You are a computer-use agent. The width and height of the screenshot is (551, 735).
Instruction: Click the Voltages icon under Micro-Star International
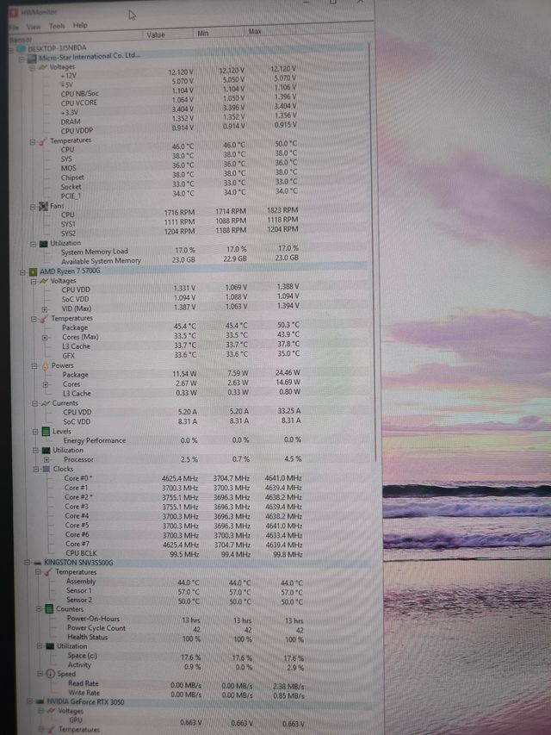coord(43,67)
